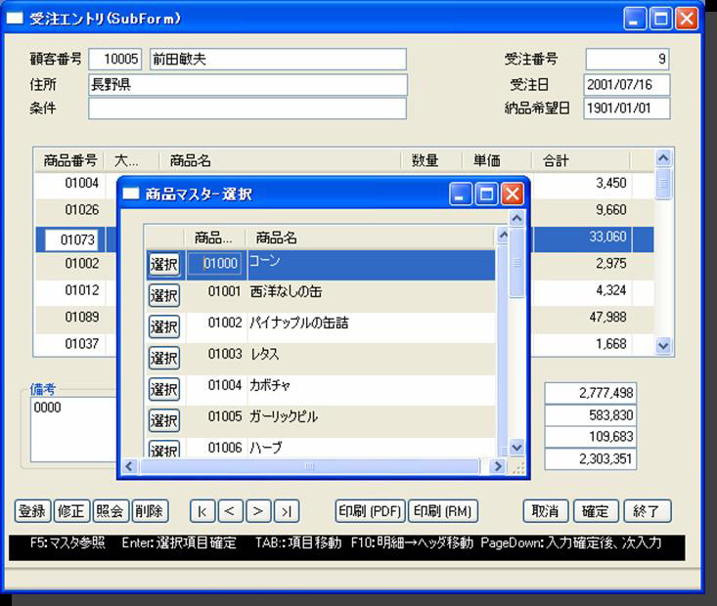Viewport: 717px width, 606px height.
Task: Click the summary field showing 109,683
Action: (591, 437)
